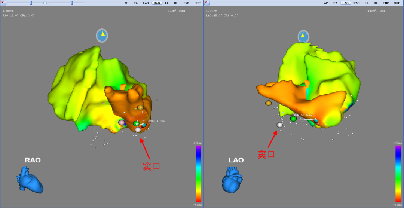404x208 pixels.
Task: Click the activation time color bar in right view
Action: point(398,174)
